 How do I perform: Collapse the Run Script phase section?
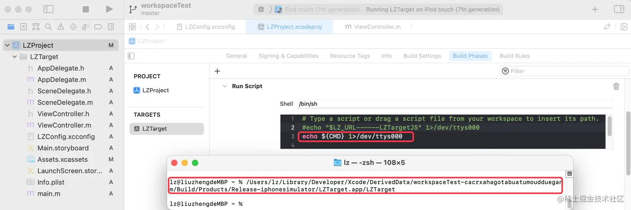[x=225, y=86]
